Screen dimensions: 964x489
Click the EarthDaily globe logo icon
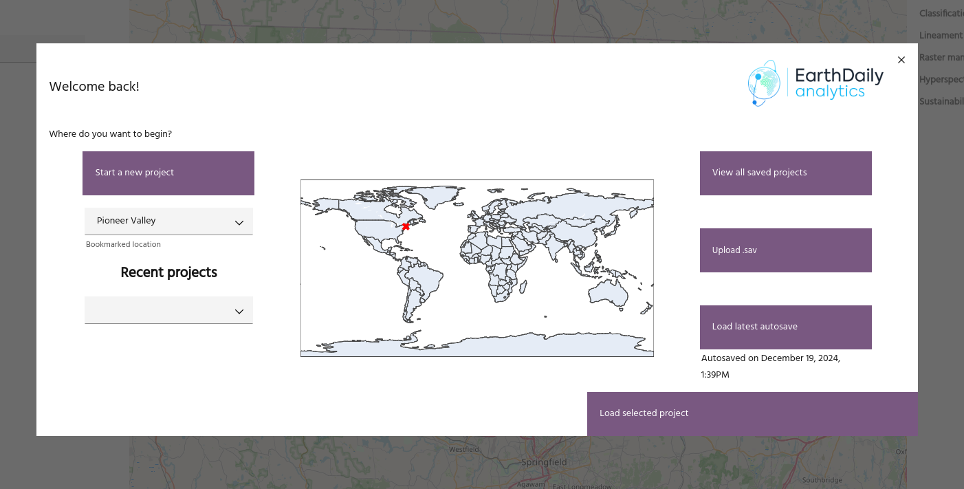[765, 83]
